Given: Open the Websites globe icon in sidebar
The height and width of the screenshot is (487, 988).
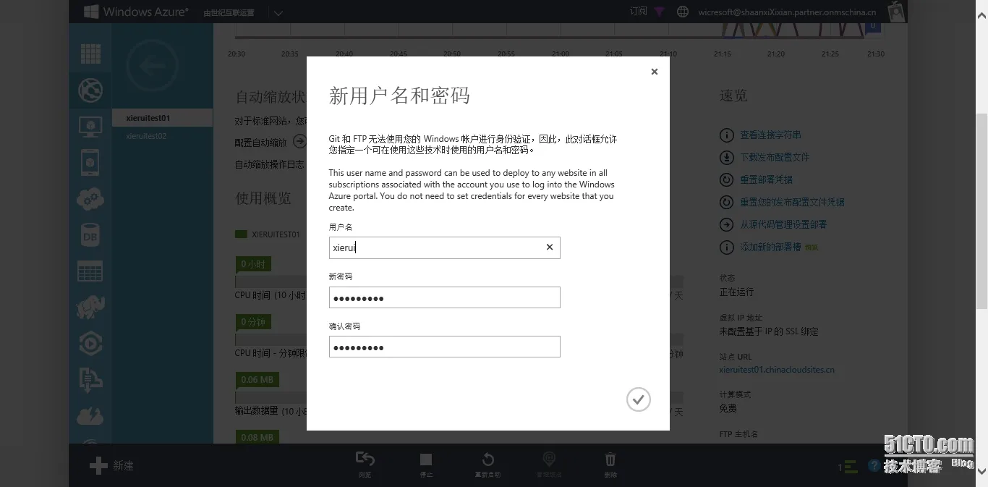Looking at the screenshot, I should point(90,90).
